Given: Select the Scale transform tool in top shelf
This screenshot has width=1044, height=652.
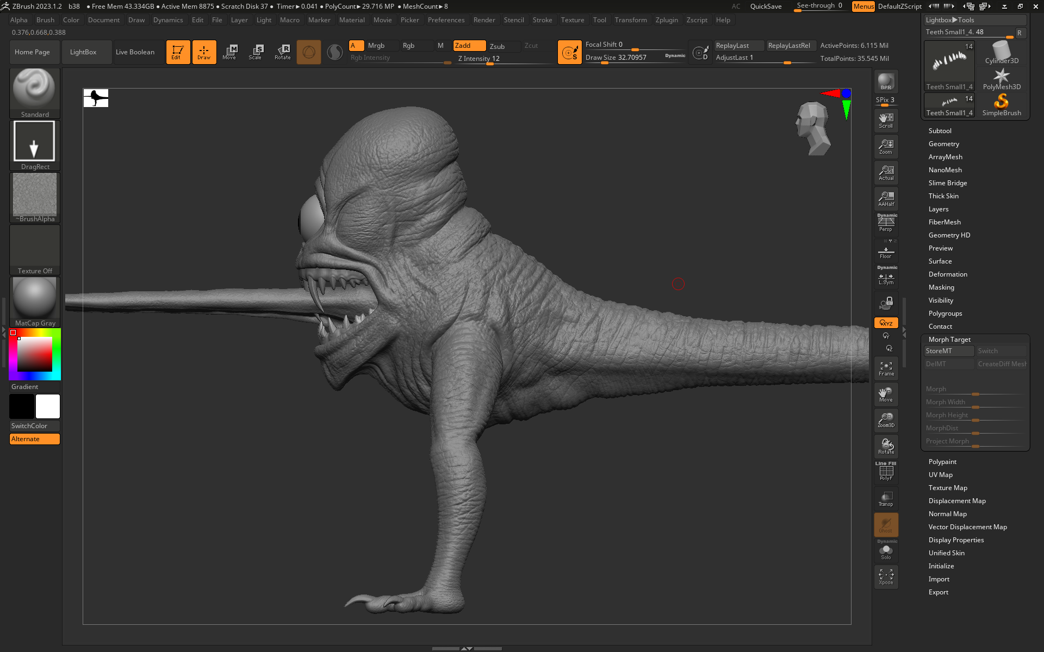Looking at the screenshot, I should pyautogui.click(x=256, y=52).
